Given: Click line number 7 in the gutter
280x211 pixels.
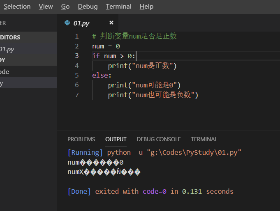Looking at the screenshot, I should click(x=77, y=95).
